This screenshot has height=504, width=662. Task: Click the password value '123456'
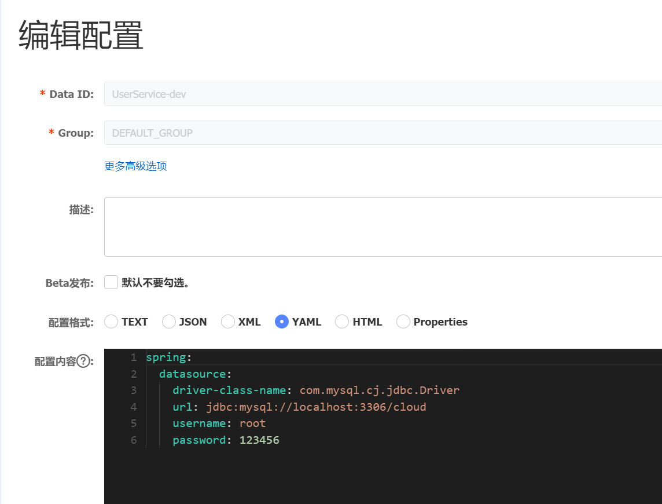[259, 440]
